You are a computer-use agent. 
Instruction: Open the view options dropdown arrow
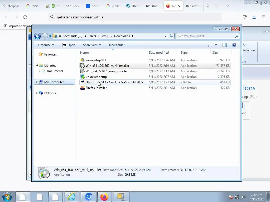pos(216,45)
